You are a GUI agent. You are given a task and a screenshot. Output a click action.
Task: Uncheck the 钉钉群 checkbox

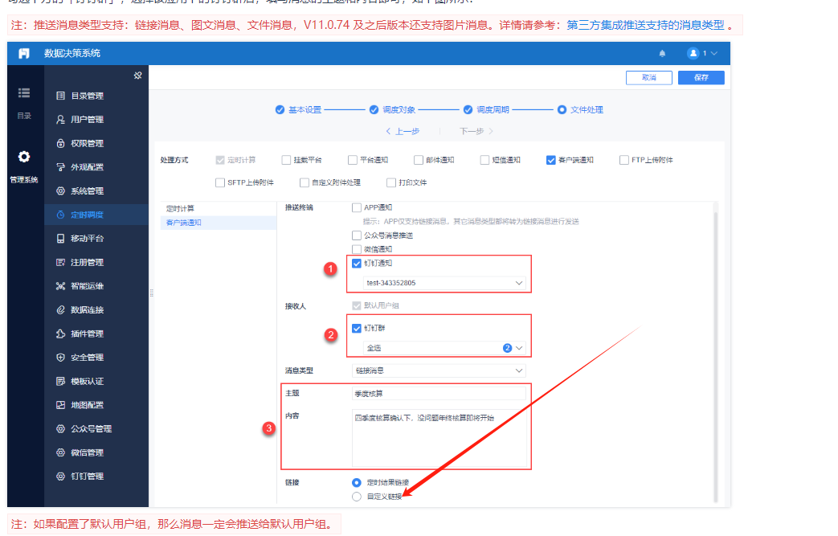pyautogui.click(x=357, y=328)
